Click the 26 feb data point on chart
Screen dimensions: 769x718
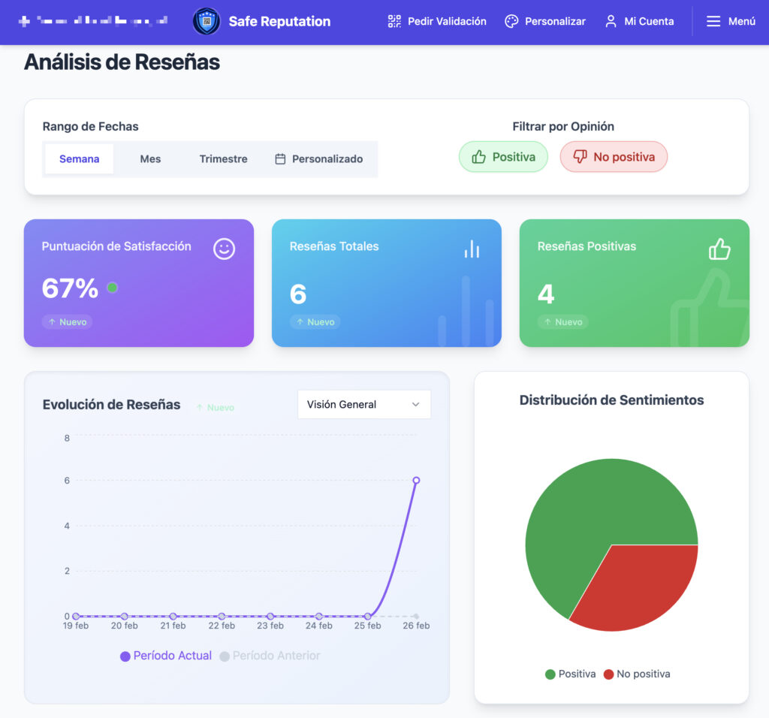pos(416,480)
